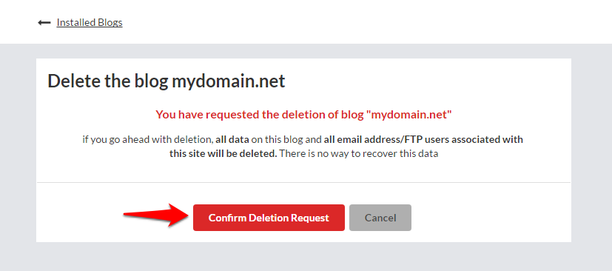
Task: Click empty white header space beside Installed Blogs
Action: [352, 22]
